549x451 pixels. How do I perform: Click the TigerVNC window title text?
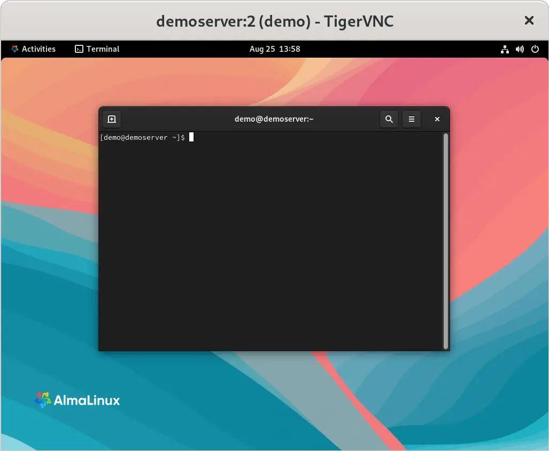[275, 21]
